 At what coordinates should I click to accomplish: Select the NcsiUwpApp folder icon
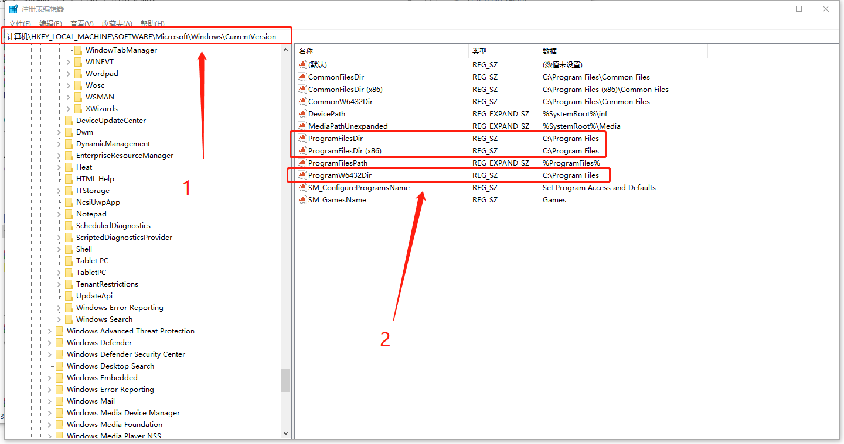pos(69,202)
